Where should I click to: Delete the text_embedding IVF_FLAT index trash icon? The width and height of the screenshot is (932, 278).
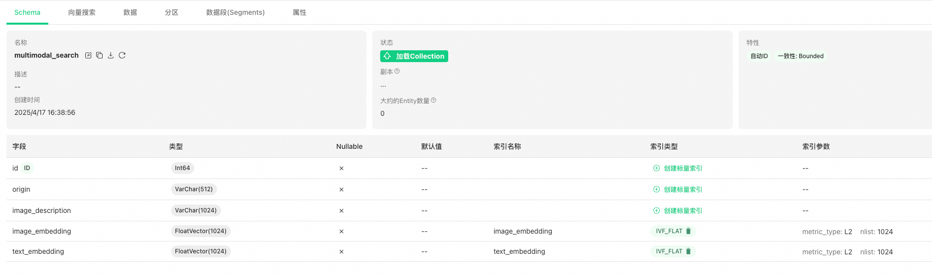coord(688,251)
